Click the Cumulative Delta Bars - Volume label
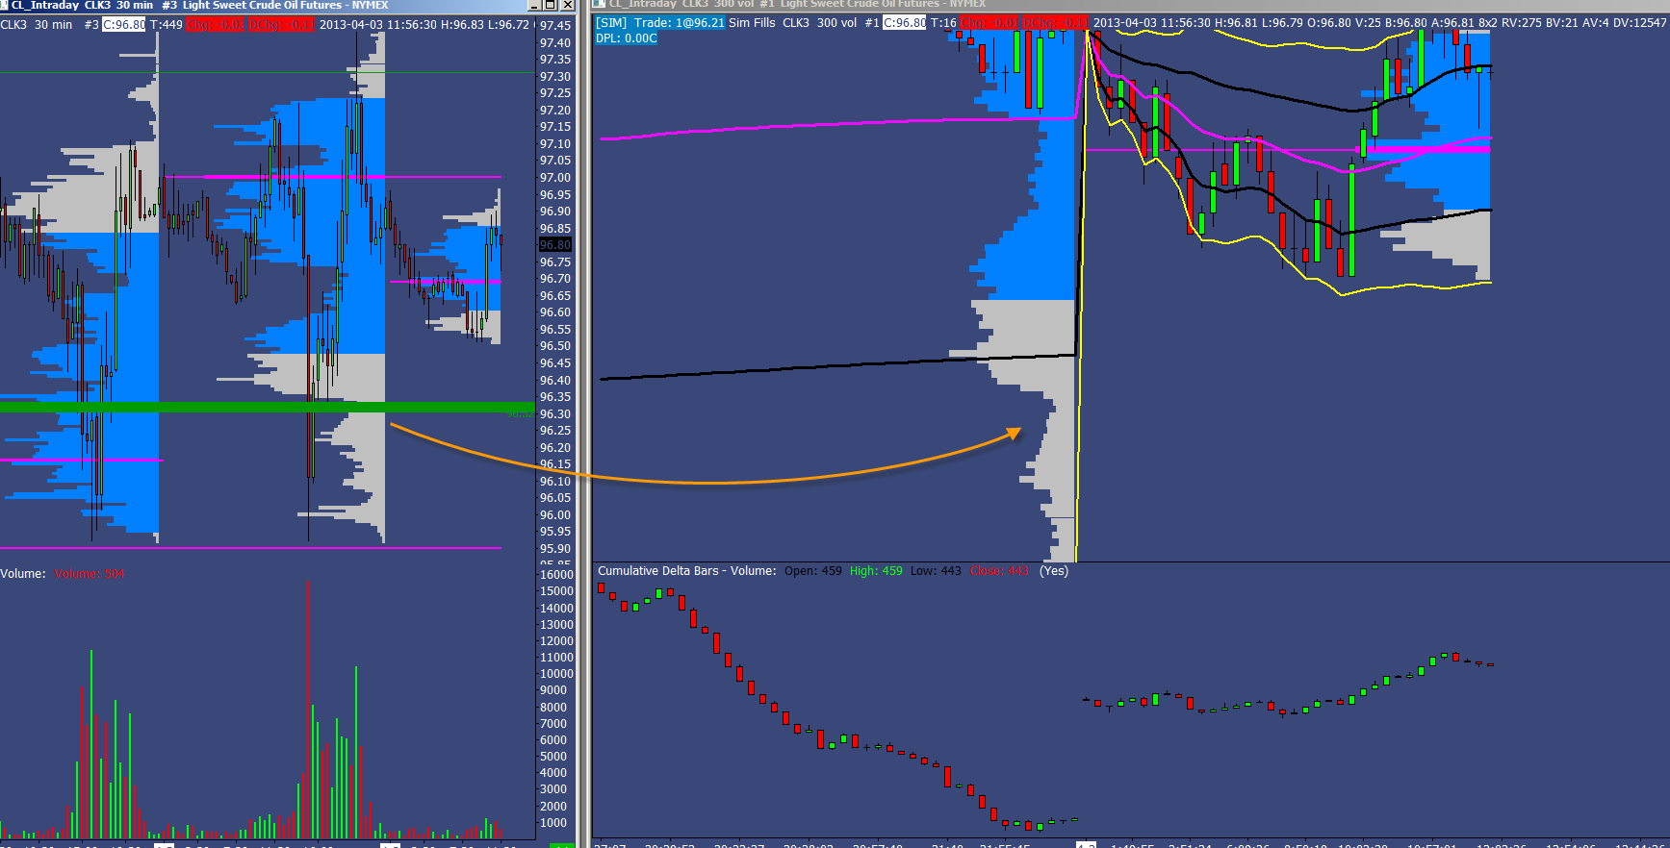The image size is (1670, 848). [687, 571]
